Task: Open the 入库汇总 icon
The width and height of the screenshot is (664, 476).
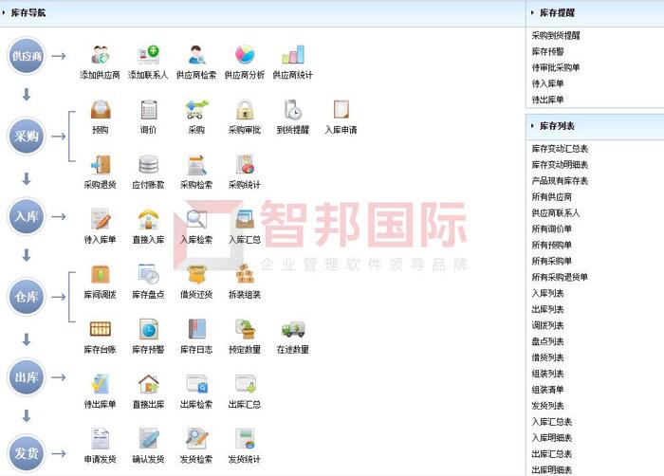Action: pos(245,219)
